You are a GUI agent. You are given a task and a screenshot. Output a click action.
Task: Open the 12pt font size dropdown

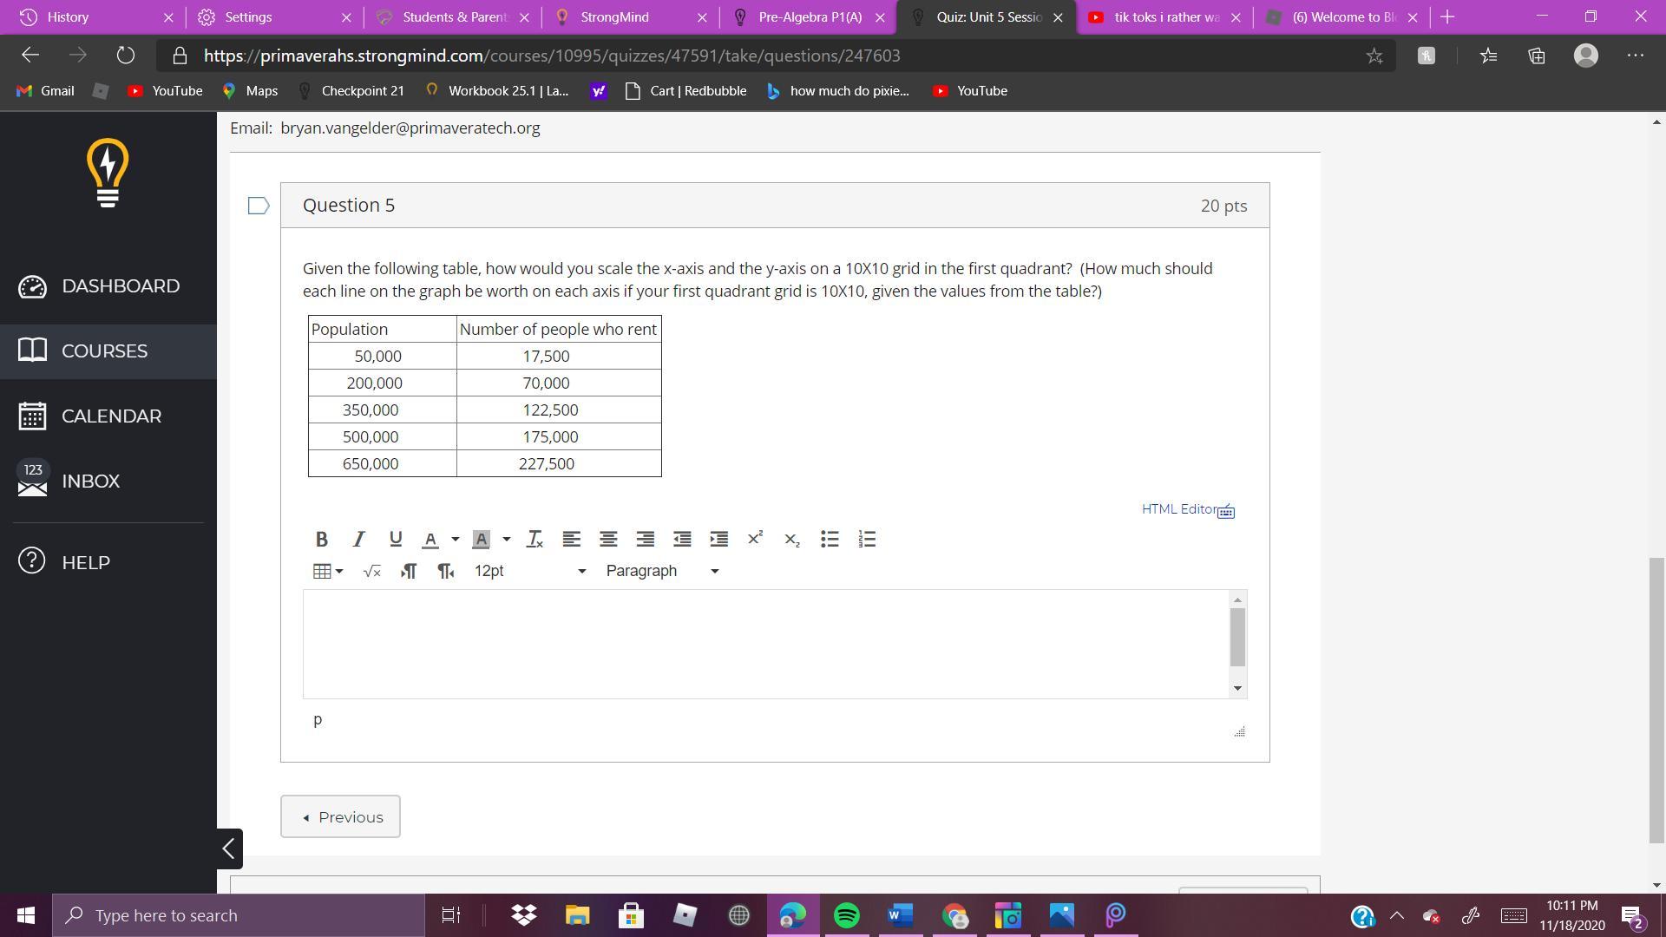pos(529,571)
